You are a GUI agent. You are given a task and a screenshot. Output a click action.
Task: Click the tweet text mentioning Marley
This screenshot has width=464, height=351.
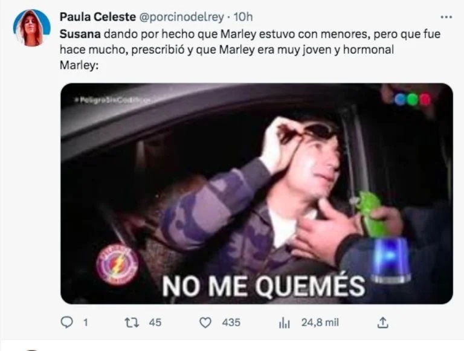[x=250, y=50]
